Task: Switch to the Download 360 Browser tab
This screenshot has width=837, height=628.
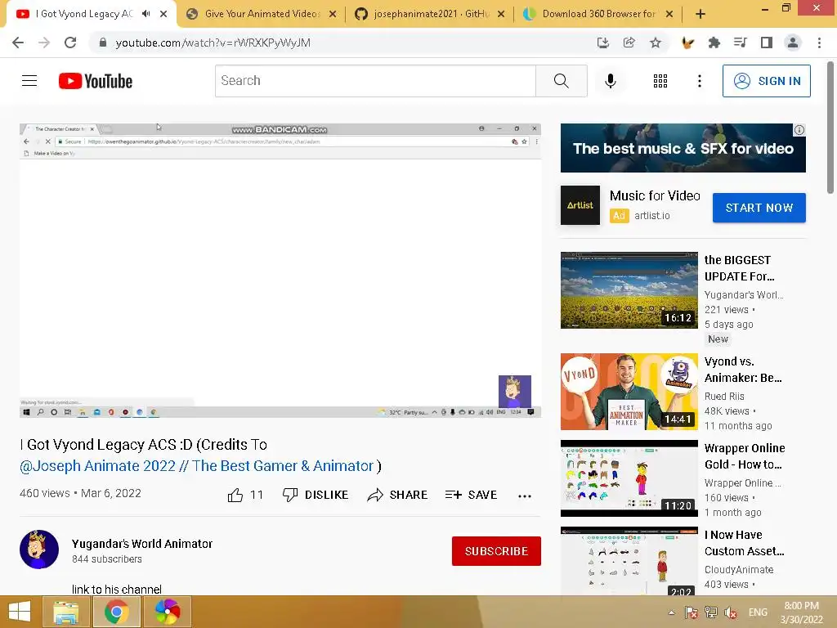Action: coord(598,14)
